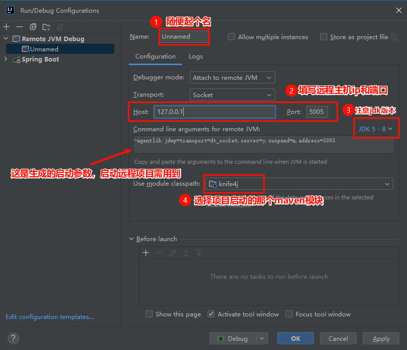Select the Spring Boot configuration type

pos(40,60)
